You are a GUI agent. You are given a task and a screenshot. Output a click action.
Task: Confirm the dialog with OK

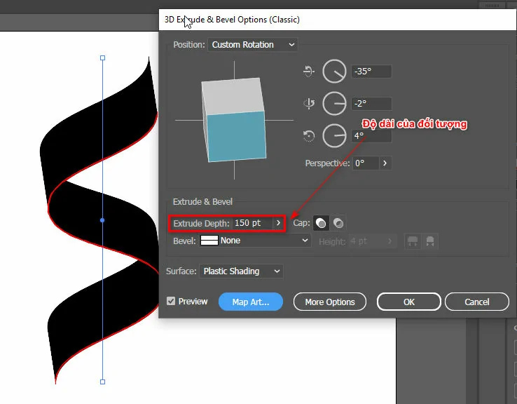(x=409, y=302)
